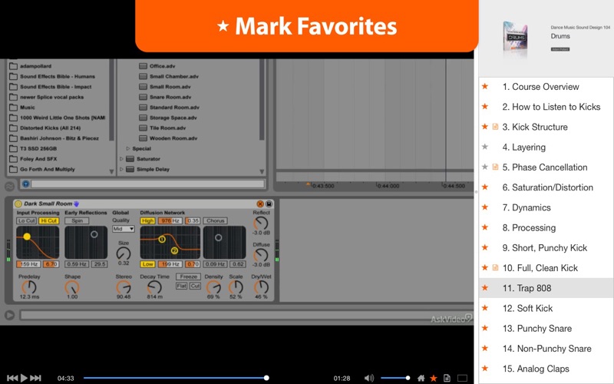Select Snare Room.adv preset
614x384 pixels.
point(170,97)
